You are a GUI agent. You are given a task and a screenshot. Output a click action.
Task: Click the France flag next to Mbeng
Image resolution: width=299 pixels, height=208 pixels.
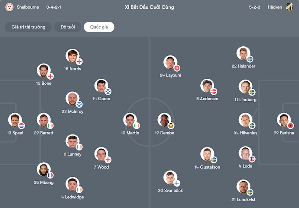(50, 175)
